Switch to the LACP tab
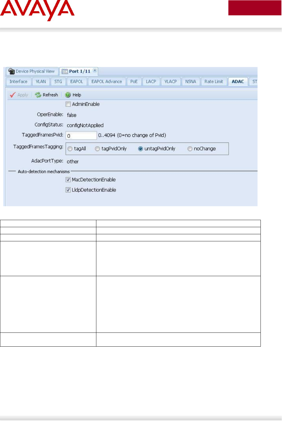 click(151, 81)
